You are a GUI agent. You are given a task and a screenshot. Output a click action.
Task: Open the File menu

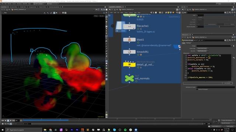pos(3,4)
